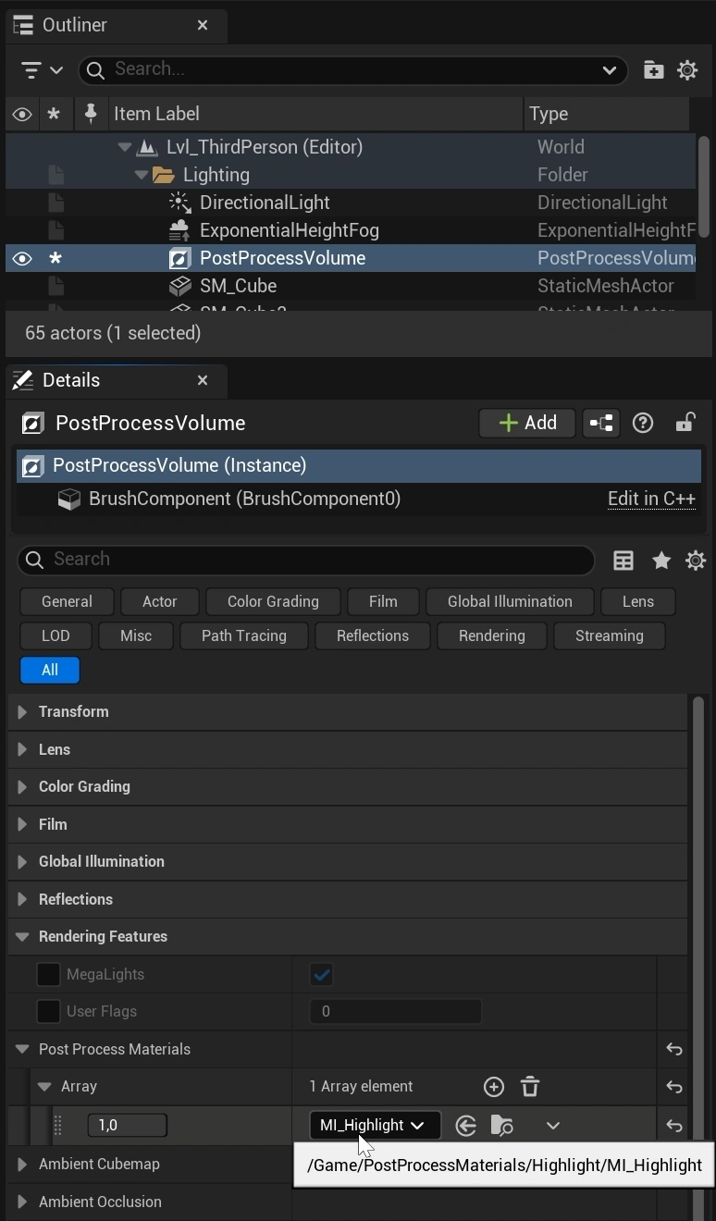Image resolution: width=716 pixels, height=1221 pixels.
Task: Expand the Film section
Action: coord(22,824)
